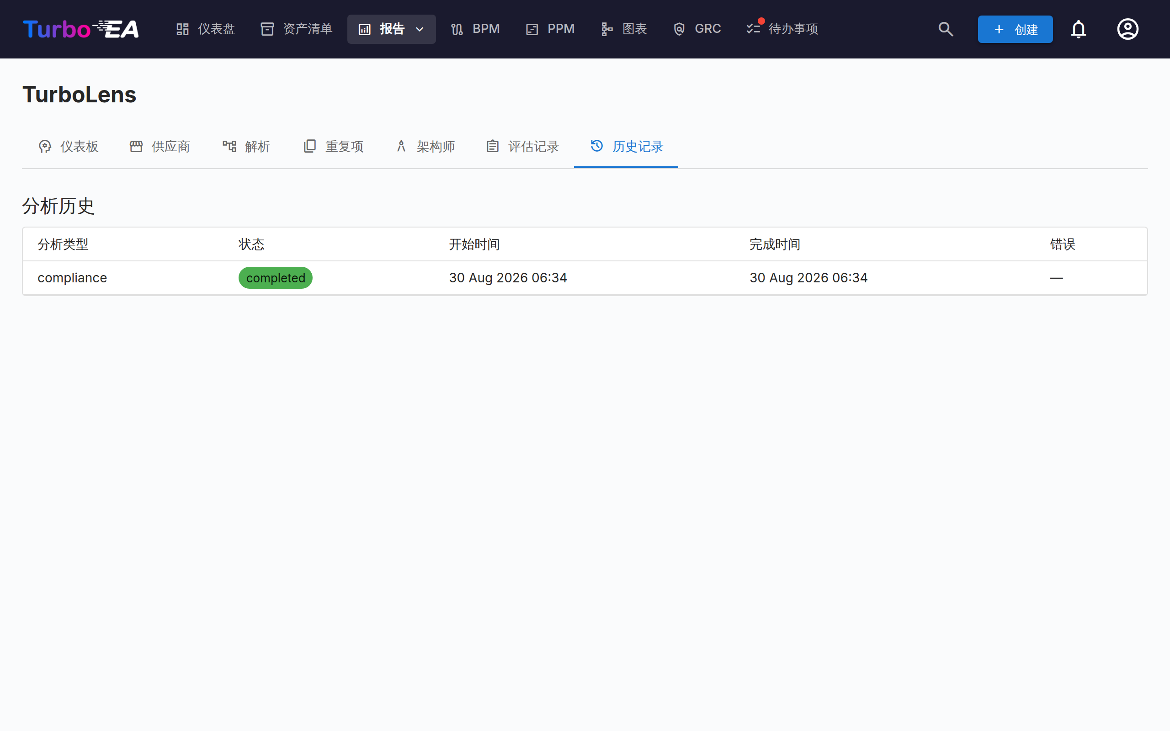Switch to the 架构师 architect tab
This screenshot has height=731, width=1170.
pyautogui.click(x=425, y=147)
